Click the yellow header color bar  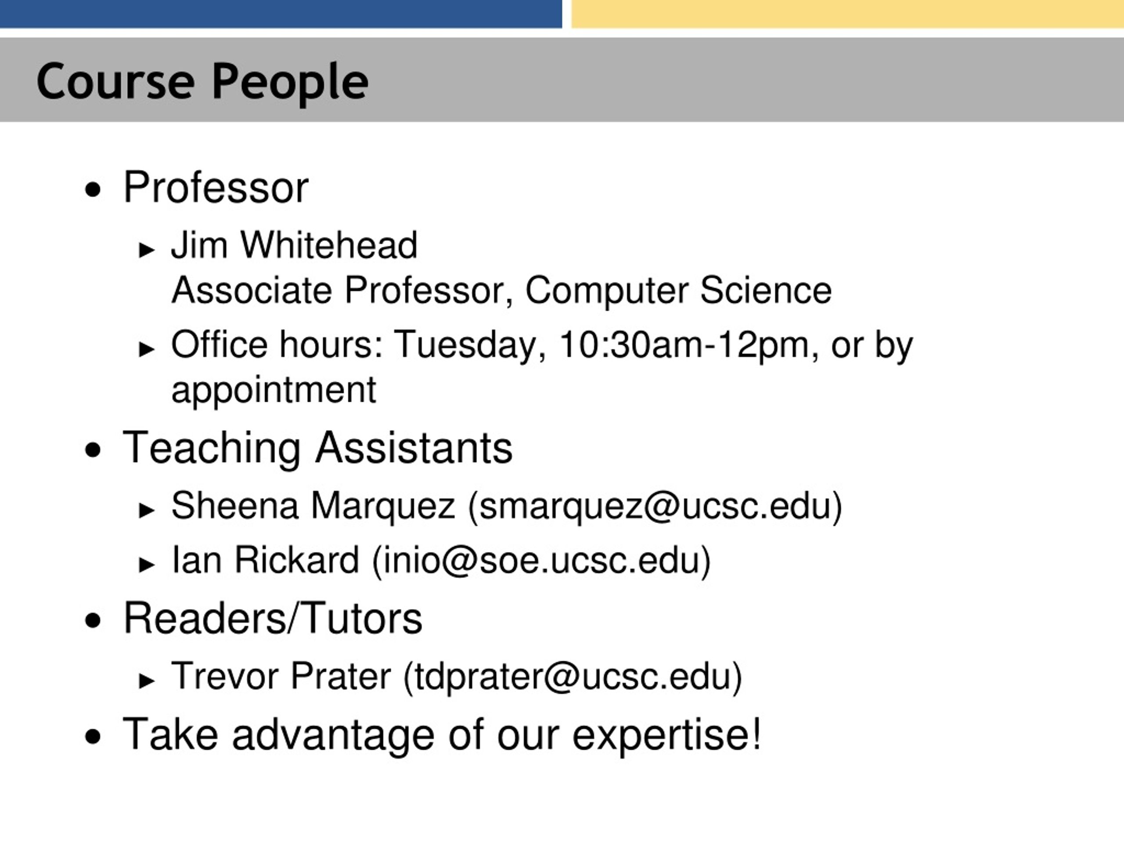tap(847, 14)
